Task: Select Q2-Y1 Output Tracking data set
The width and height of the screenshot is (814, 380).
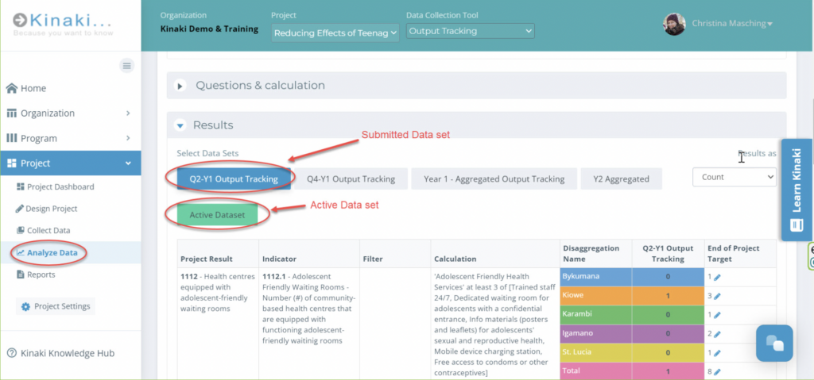Action: click(x=234, y=178)
